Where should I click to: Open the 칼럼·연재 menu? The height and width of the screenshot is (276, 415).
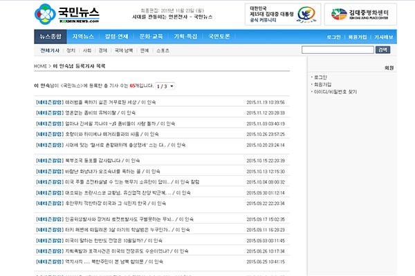click(x=116, y=37)
